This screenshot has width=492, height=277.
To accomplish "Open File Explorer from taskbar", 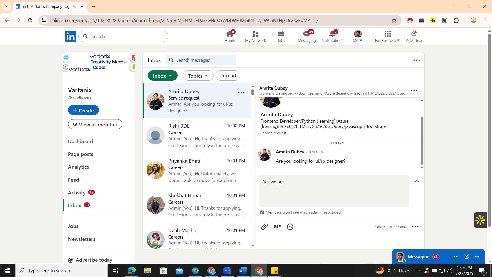I will click(147, 271).
